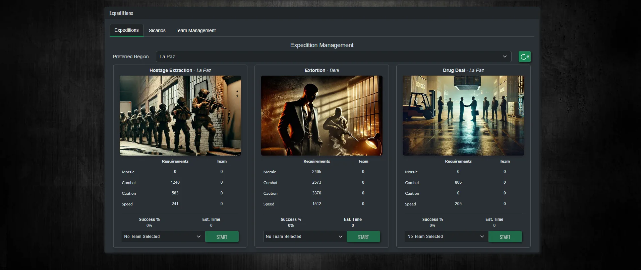Click the Drug Deal warehouse image
Image resolution: width=641 pixels, height=270 pixels.
tap(463, 115)
